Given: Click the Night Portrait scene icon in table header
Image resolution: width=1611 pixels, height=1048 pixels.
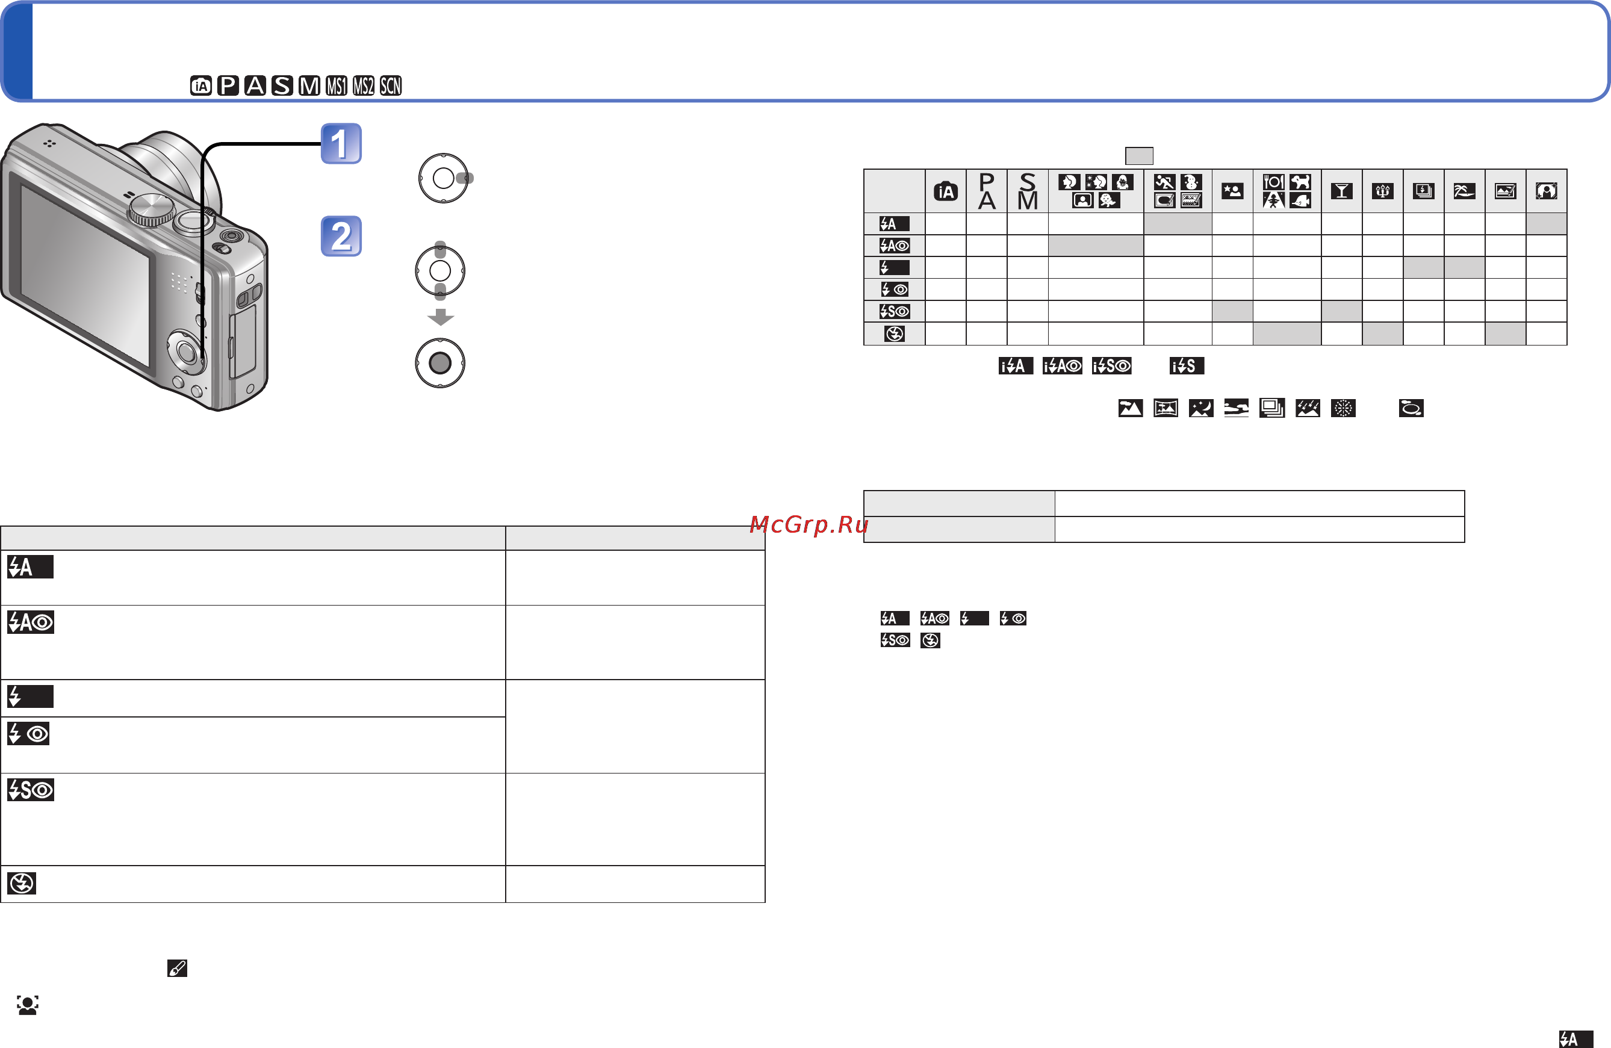Looking at the screenshot, I should coord(1232,191).
